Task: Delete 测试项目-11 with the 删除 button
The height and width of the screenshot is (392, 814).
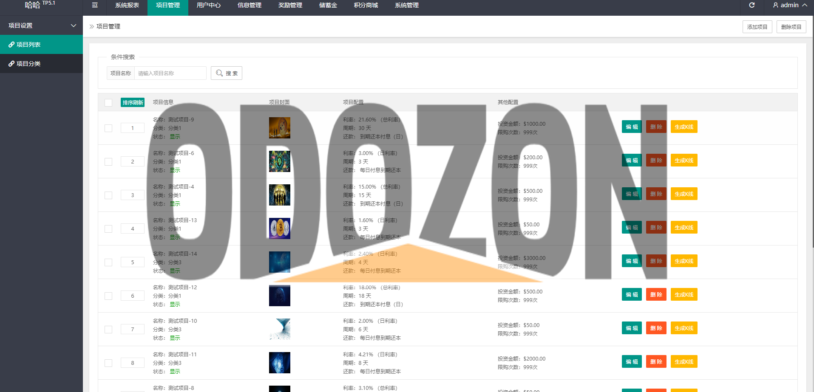Action: click(656, 361)
